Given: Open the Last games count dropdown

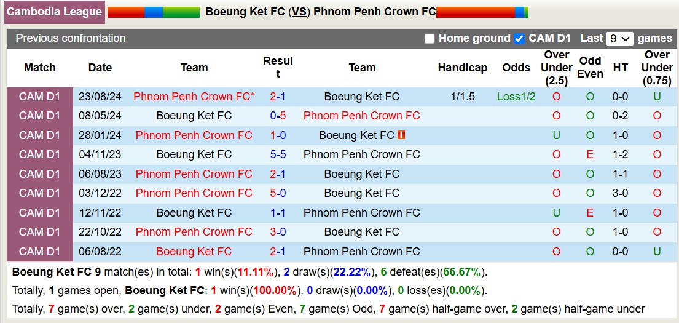Looking at the screenshot, I should [619, 39].
